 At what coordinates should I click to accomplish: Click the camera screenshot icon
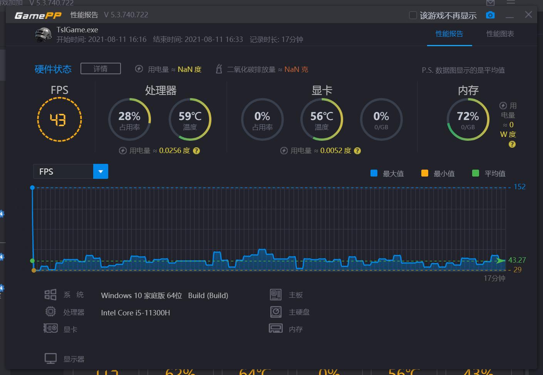(x=490, y=15)
